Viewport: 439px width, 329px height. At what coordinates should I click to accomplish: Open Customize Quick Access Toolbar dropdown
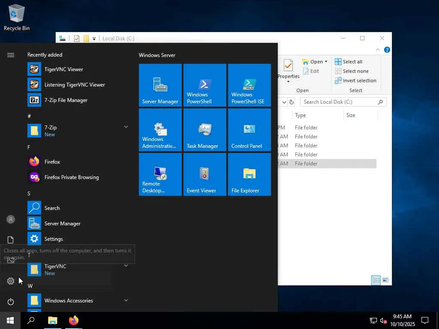[94, 39]
